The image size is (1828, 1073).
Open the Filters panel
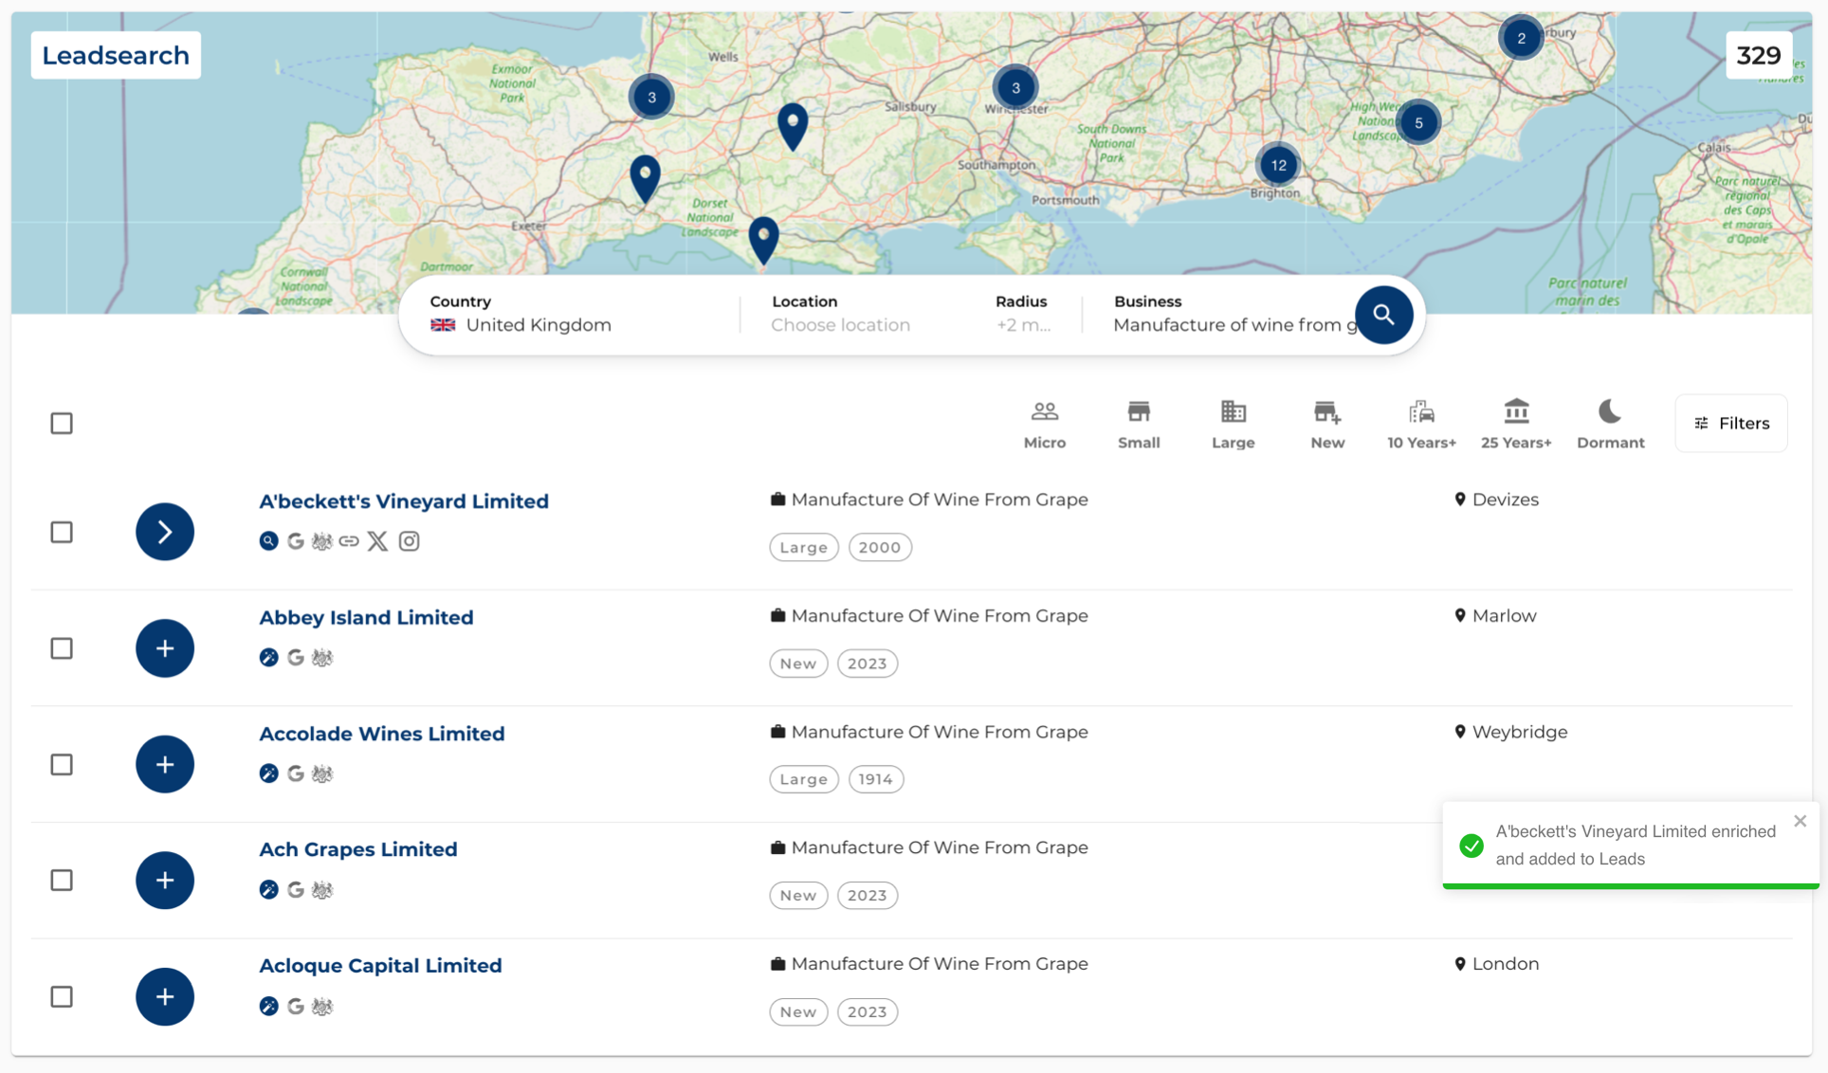pyautogui.click(x=1730, y=423)
